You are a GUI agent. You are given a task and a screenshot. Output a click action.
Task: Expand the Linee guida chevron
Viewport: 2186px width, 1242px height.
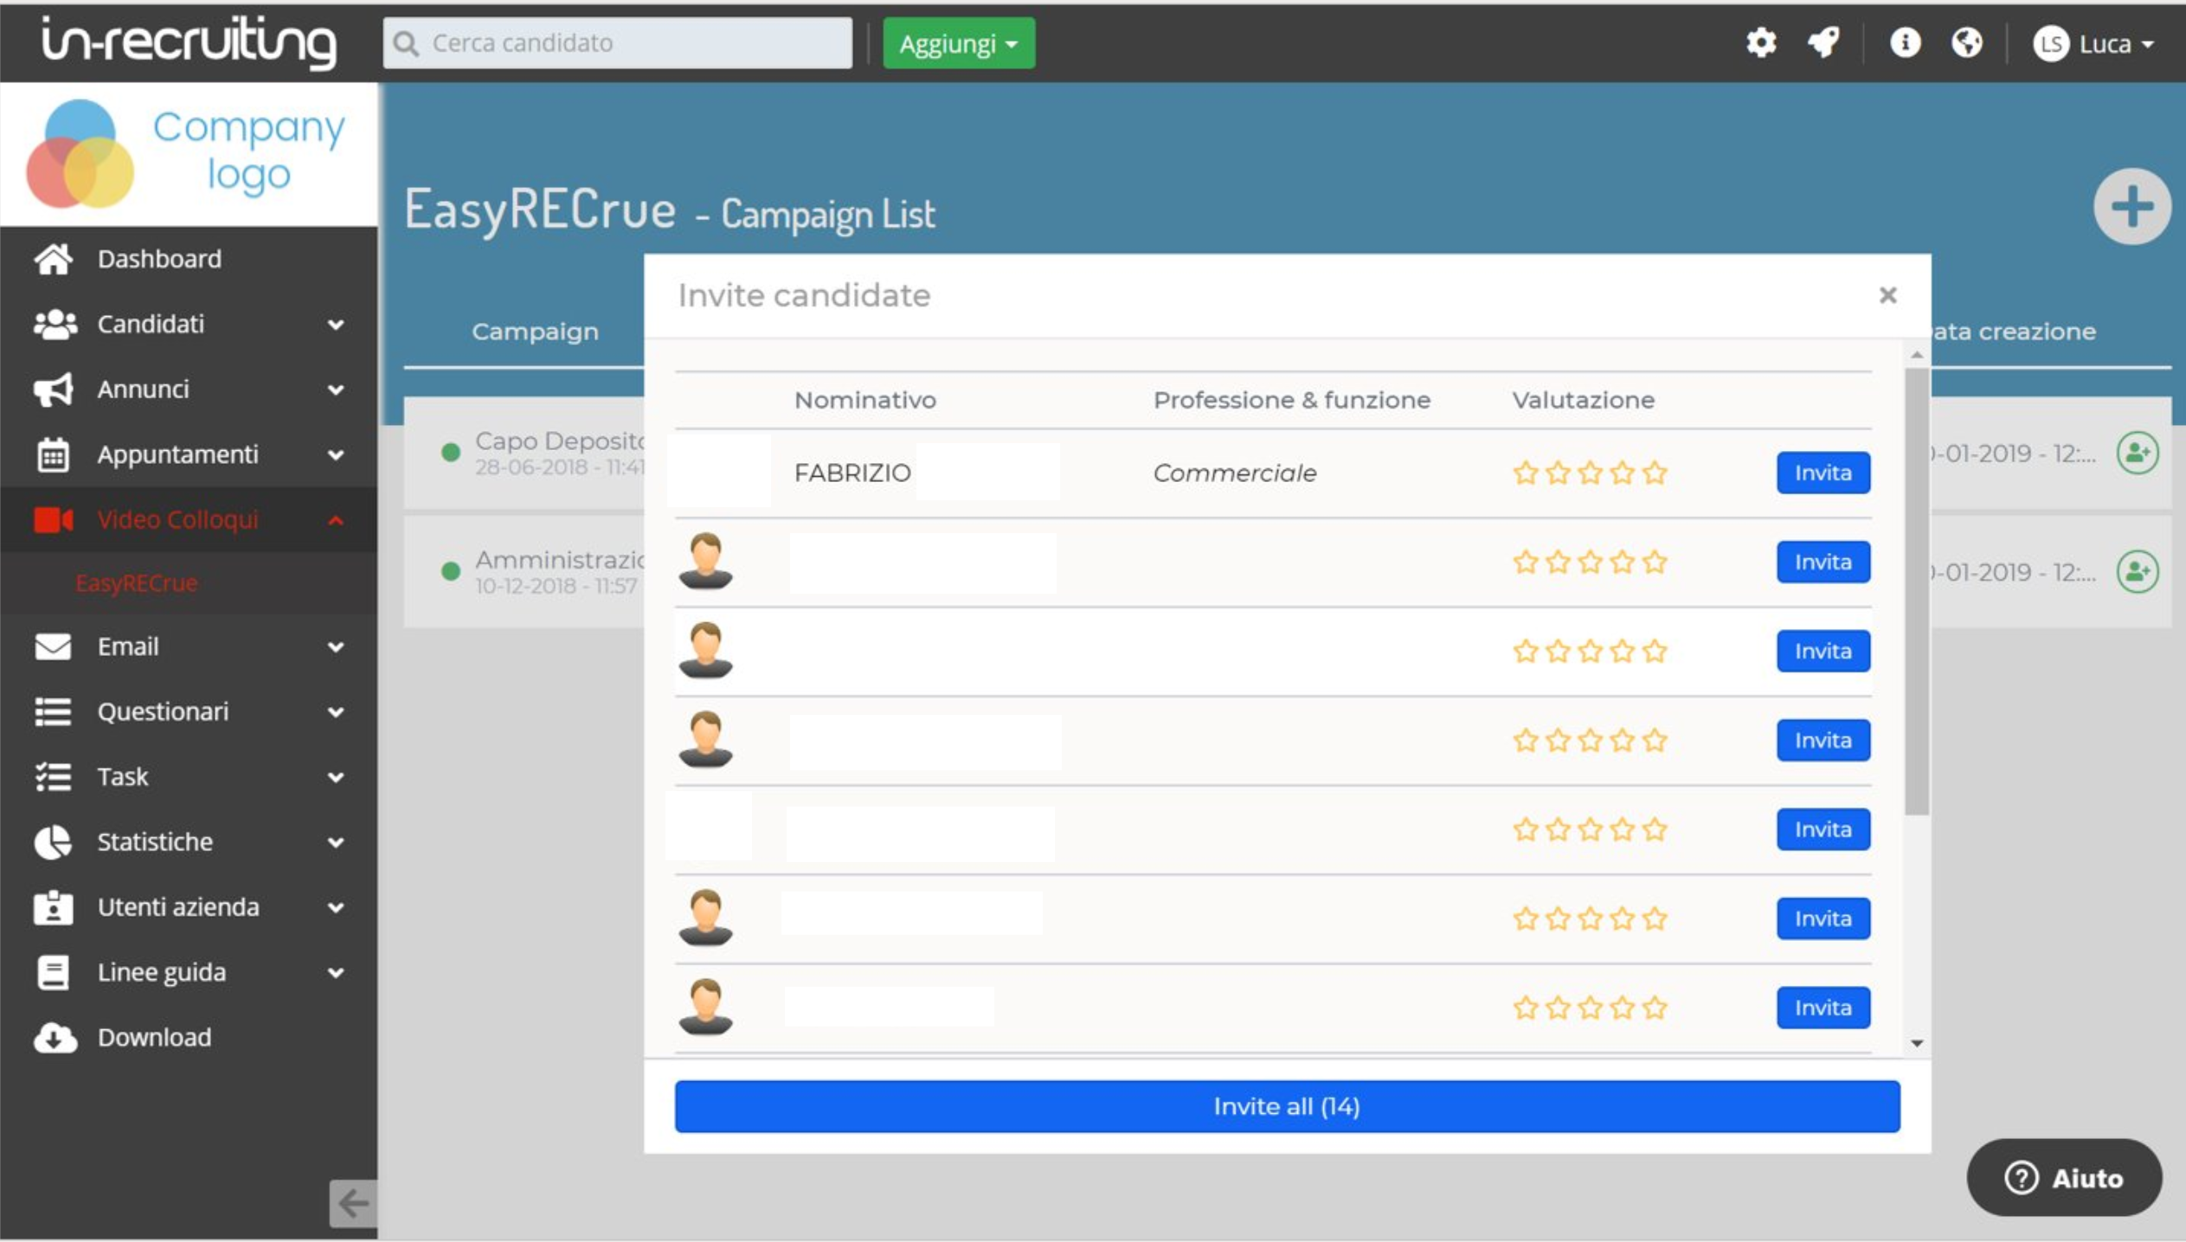(x=336, y=973)
